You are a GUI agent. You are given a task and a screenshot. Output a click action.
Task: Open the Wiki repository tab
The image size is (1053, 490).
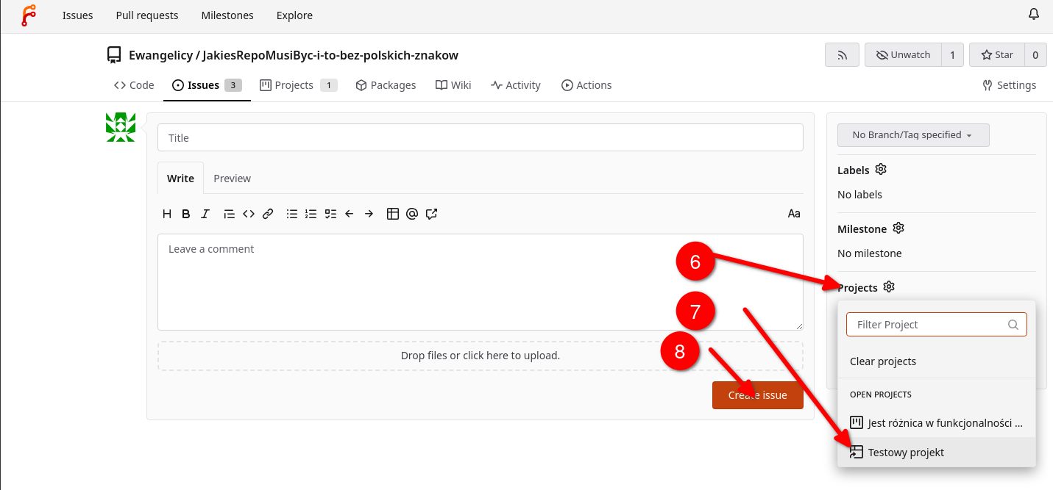pos(453,85)
